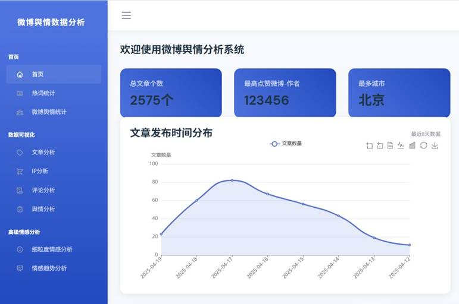Screen dimensions: 459x304
Task: Click the data point for 2025-04-16
Action: point(267,194)
